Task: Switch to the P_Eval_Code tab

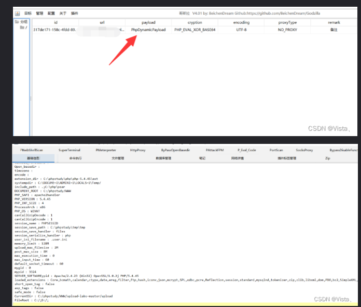Action: (247, 150)
